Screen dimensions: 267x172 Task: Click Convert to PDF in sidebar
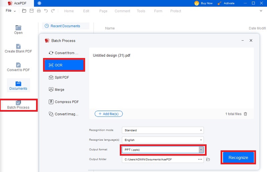(x=18, y=67)
